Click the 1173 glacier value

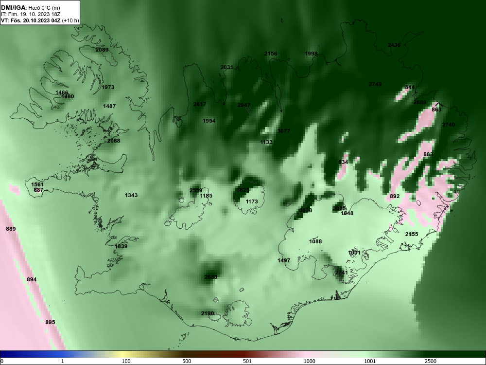point(252,202)
